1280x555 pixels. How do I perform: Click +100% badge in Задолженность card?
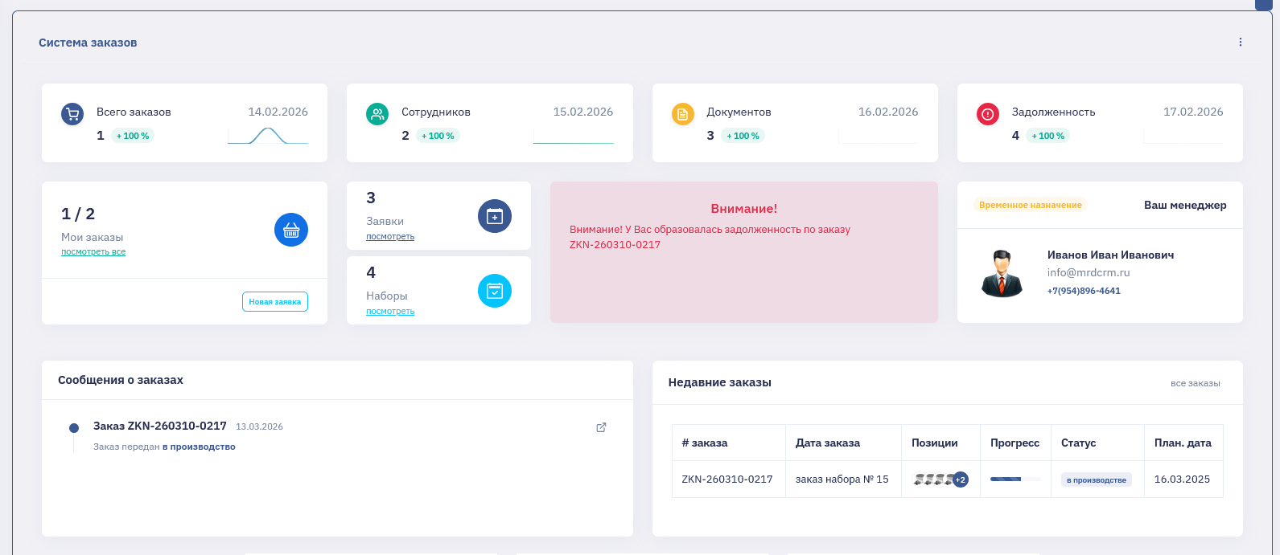click(1048, 136)
